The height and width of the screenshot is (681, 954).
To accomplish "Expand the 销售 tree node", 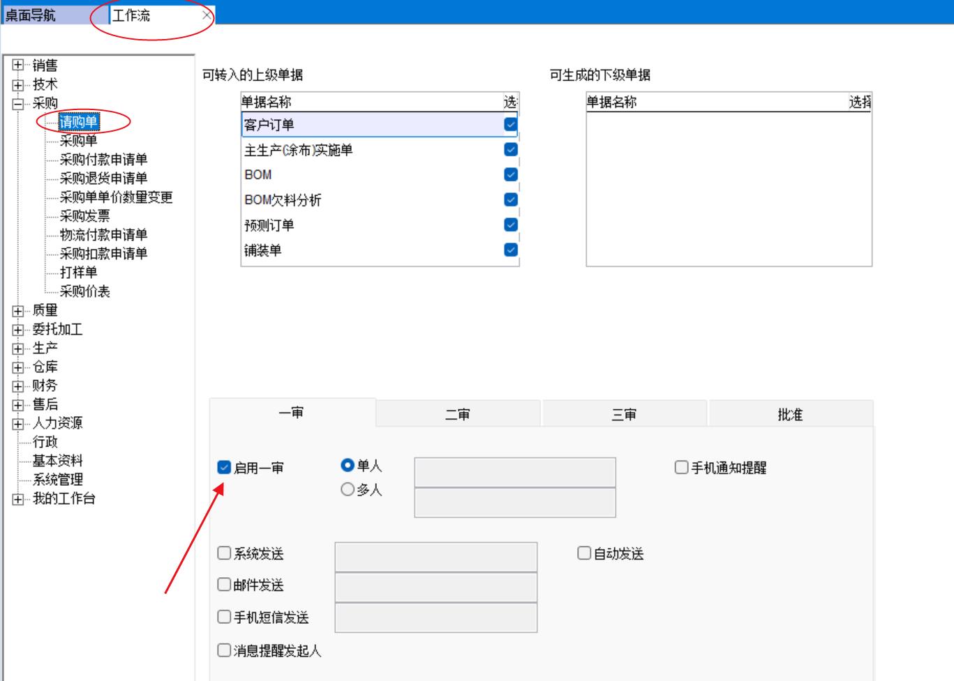I will point(18,66).
